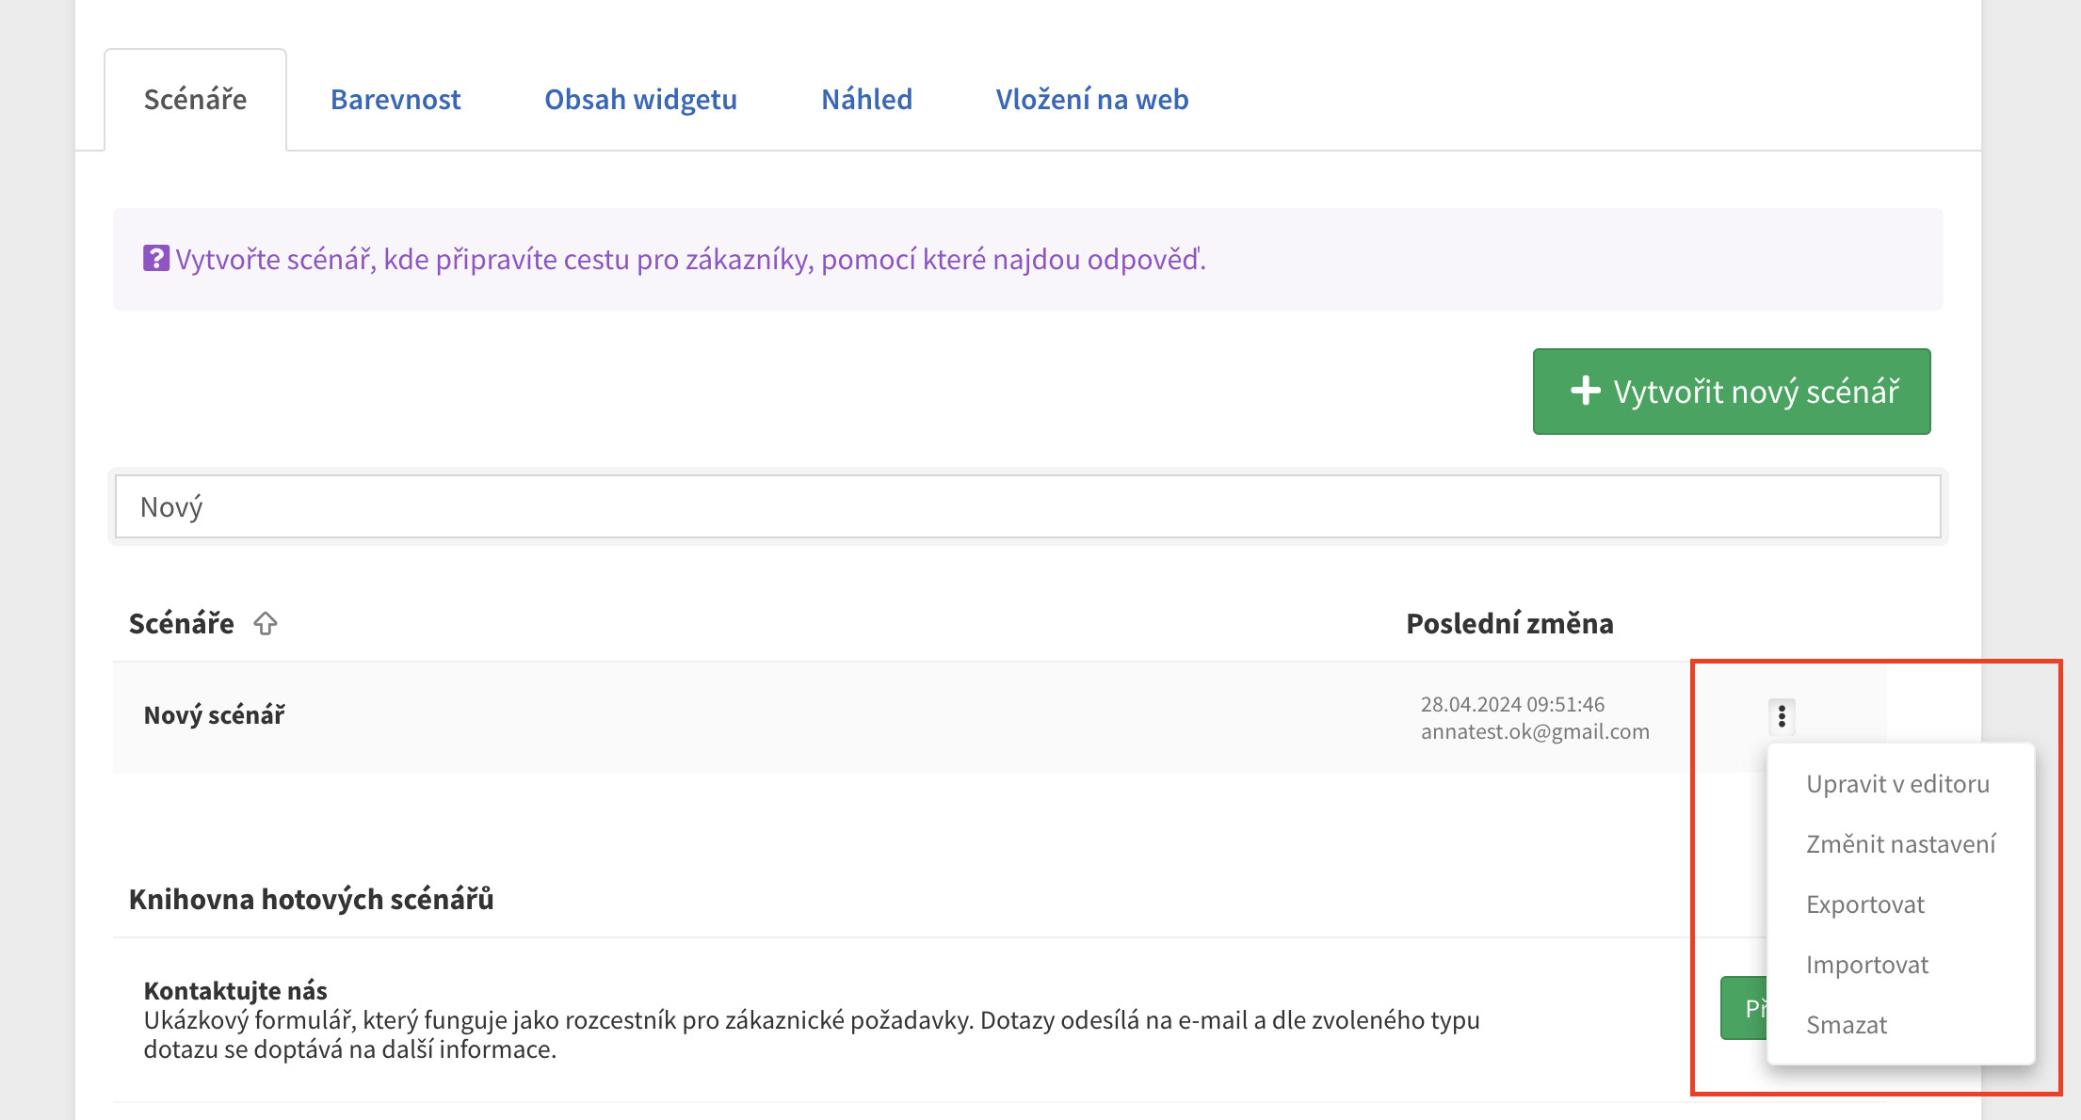Choose Změnit nastavení in the dropdown menu
This screenshot has height=1120, width=2081.
tap(1900, 844)
